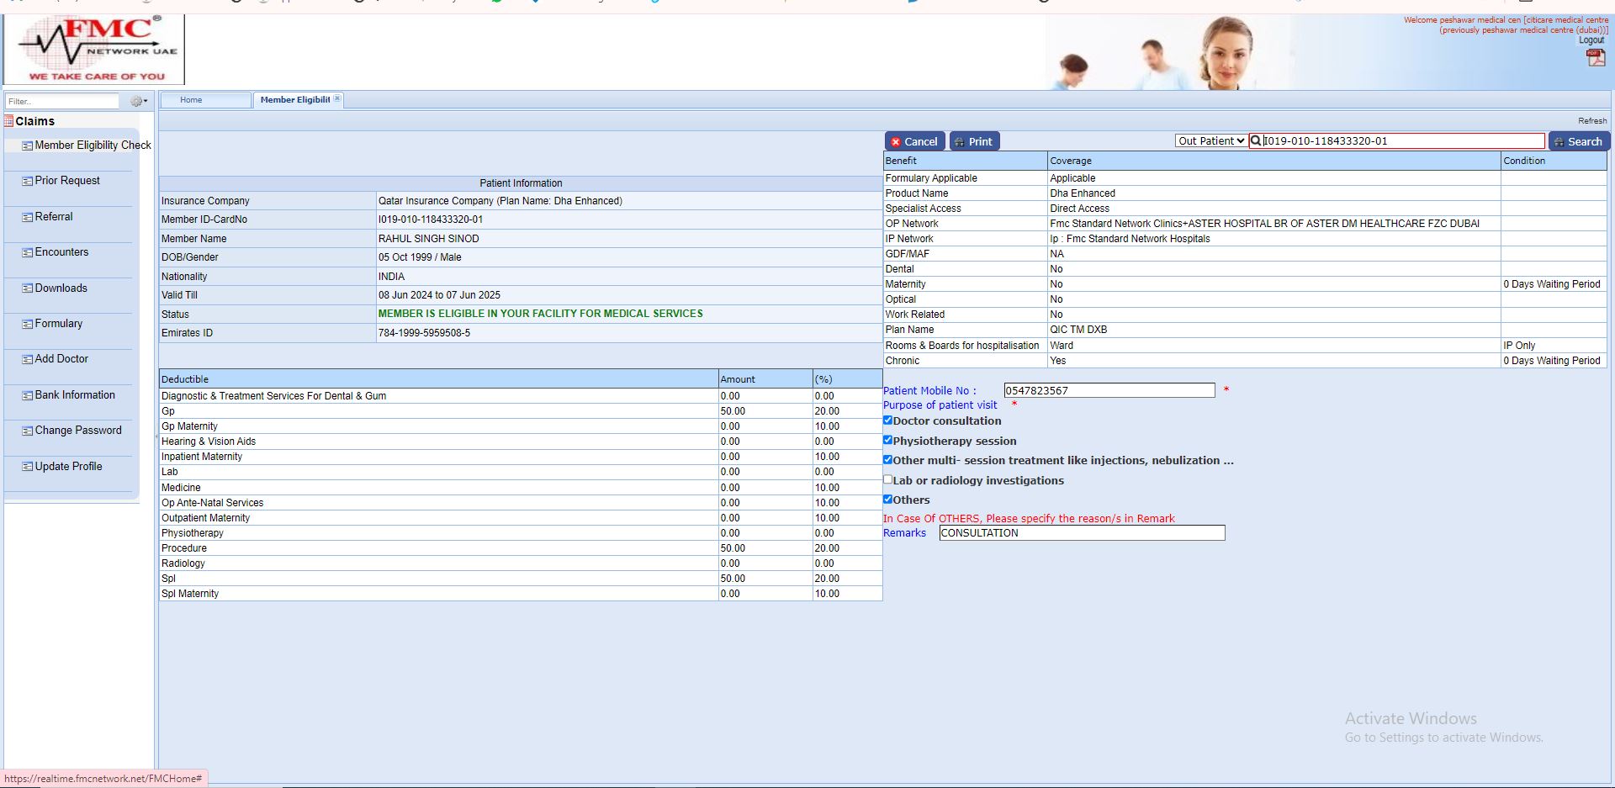The height and width of the screenshot is (788, 1615).
Task: Click the Patient Mobile No input field
Action: (1109, 390)
